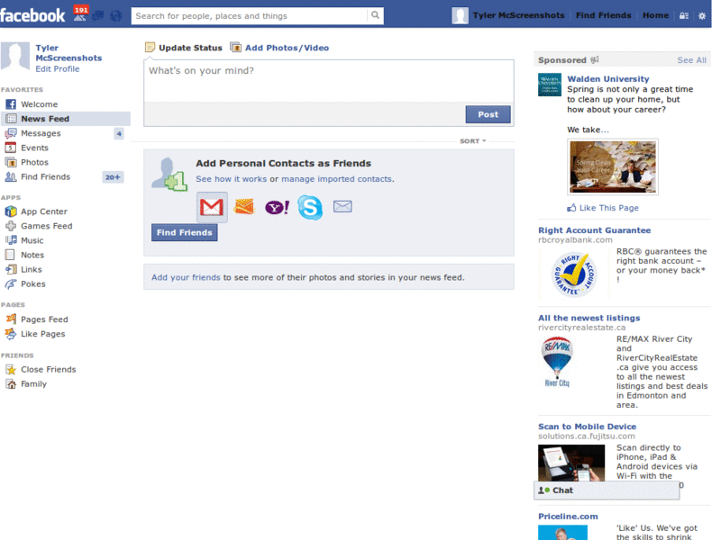This screenshot has width=721, height=540.
Task: Select the Yahoo! contact import icon
Action: coord(277,207)
